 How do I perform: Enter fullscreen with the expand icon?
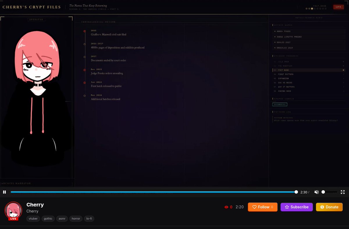[343, 192]
